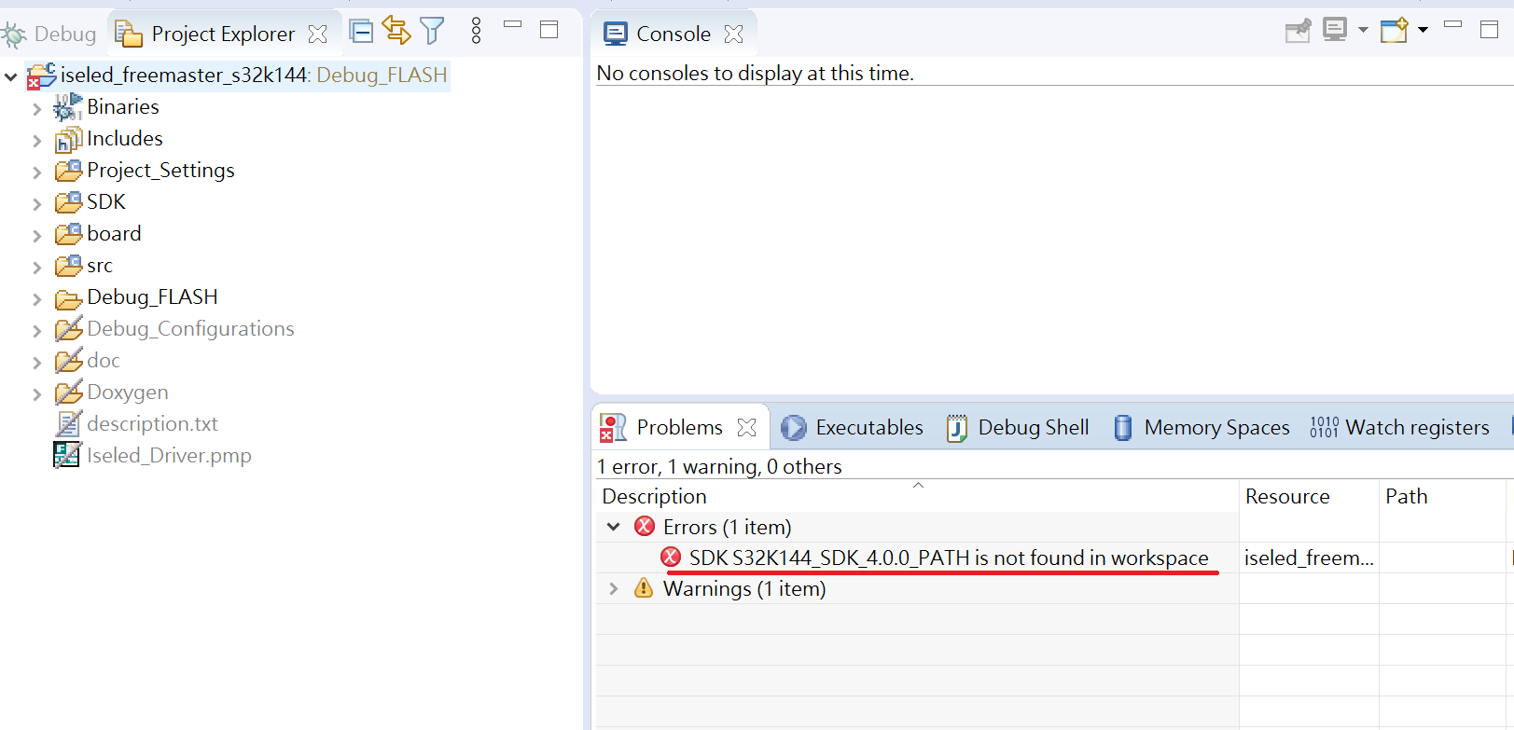The image size is (1514, 730).
Task: Open the Open Console dropdown arrow
Action: (1423, 31)
